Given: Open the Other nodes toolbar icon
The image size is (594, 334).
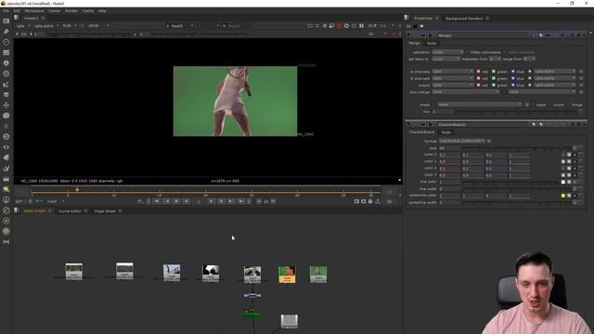Looking at the screenshot, I should coord(6,179).
